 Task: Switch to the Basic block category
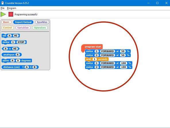pos(6,22)
